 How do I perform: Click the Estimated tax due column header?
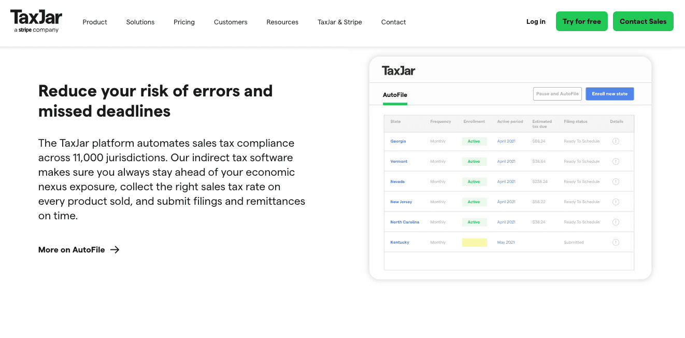pos(542,123)
